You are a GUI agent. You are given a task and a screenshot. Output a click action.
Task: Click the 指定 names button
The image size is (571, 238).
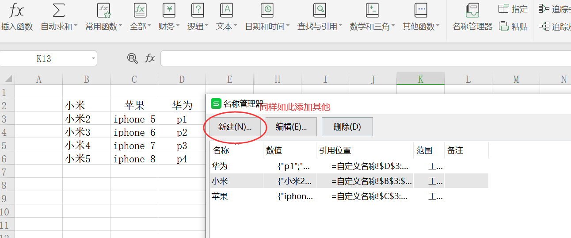(x=513, y=9)
